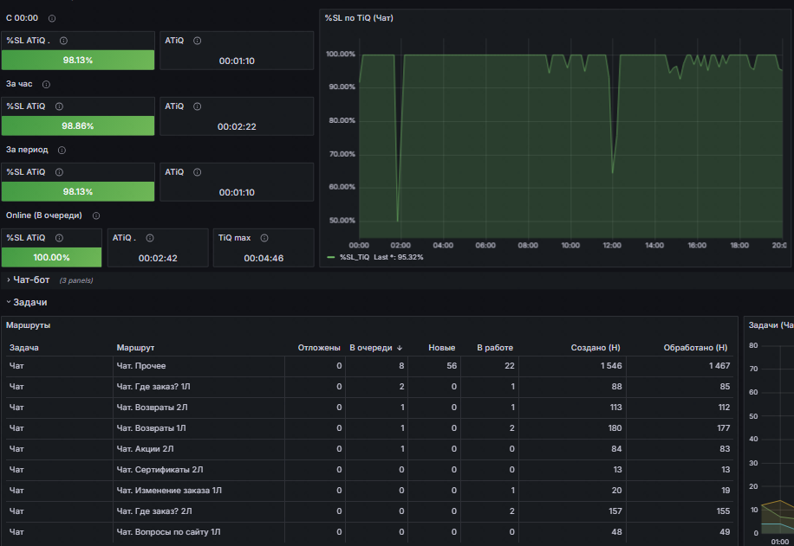Viewport: 794px width, 546px height.
Task: Click info icon on top "%SL ATiQ ." panel
Action: 64,41
